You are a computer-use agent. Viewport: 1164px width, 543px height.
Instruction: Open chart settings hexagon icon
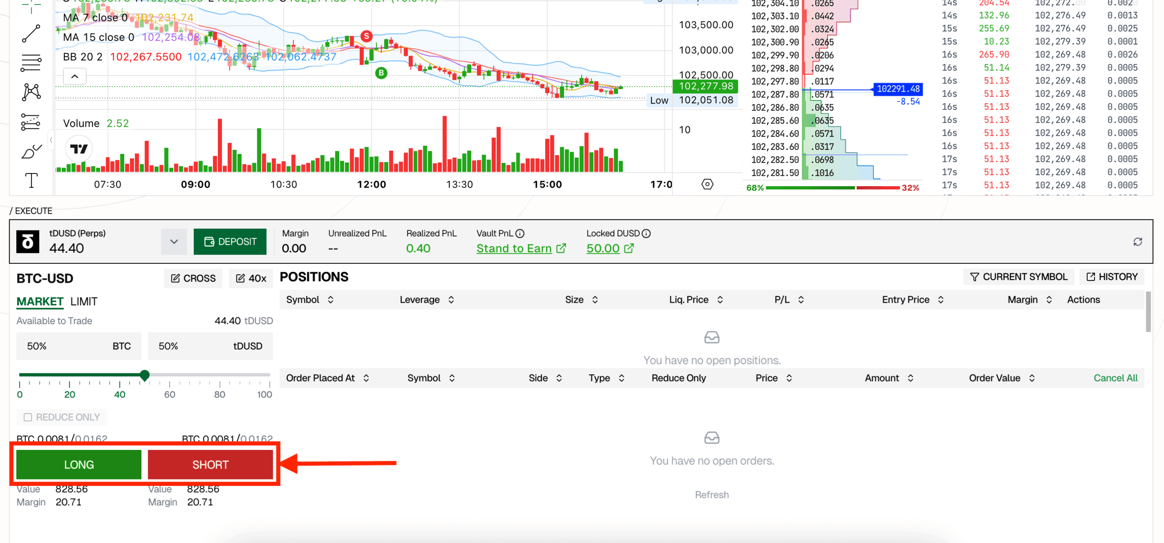click(x=707, y=184)
